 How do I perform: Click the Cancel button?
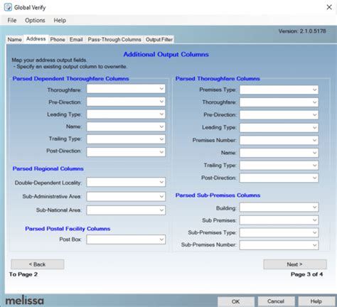pyautogui.click(x=276, y=301)
